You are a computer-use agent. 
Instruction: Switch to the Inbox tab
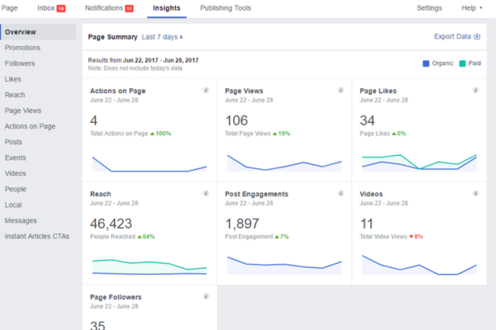coord(51,8)
